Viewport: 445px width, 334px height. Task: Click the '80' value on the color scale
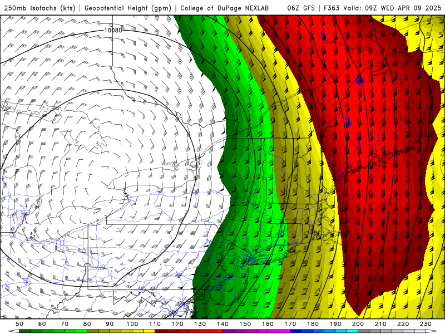pyautogui.click(x=87, y=324)
